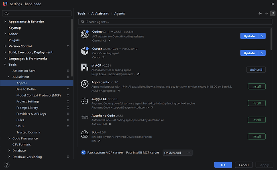Viewport: 277px width, 170px height.
Task: Open the OpenAI external link arrow
Action: tap(109, 41)
